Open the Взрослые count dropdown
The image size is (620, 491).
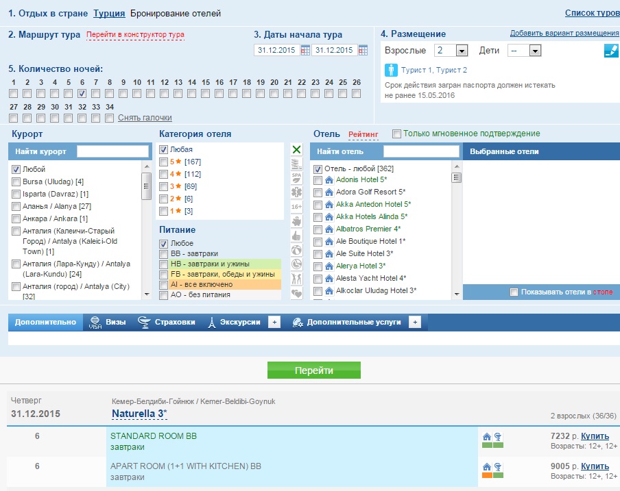(461, 51)
